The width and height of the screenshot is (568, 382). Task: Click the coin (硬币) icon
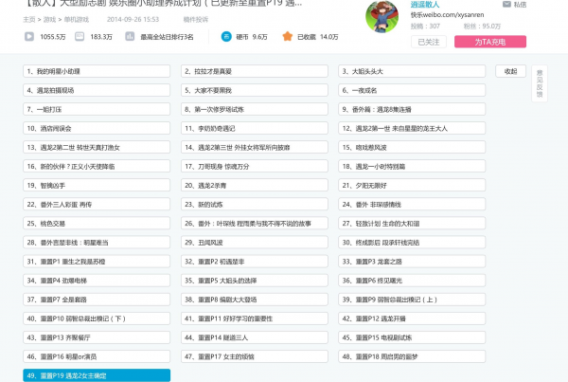(227, 36)
